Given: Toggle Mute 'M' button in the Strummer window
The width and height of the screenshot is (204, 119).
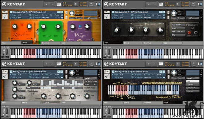Looking at the screenshot, I should [66, 77].
